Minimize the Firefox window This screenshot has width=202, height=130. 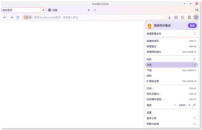(185, 4)
